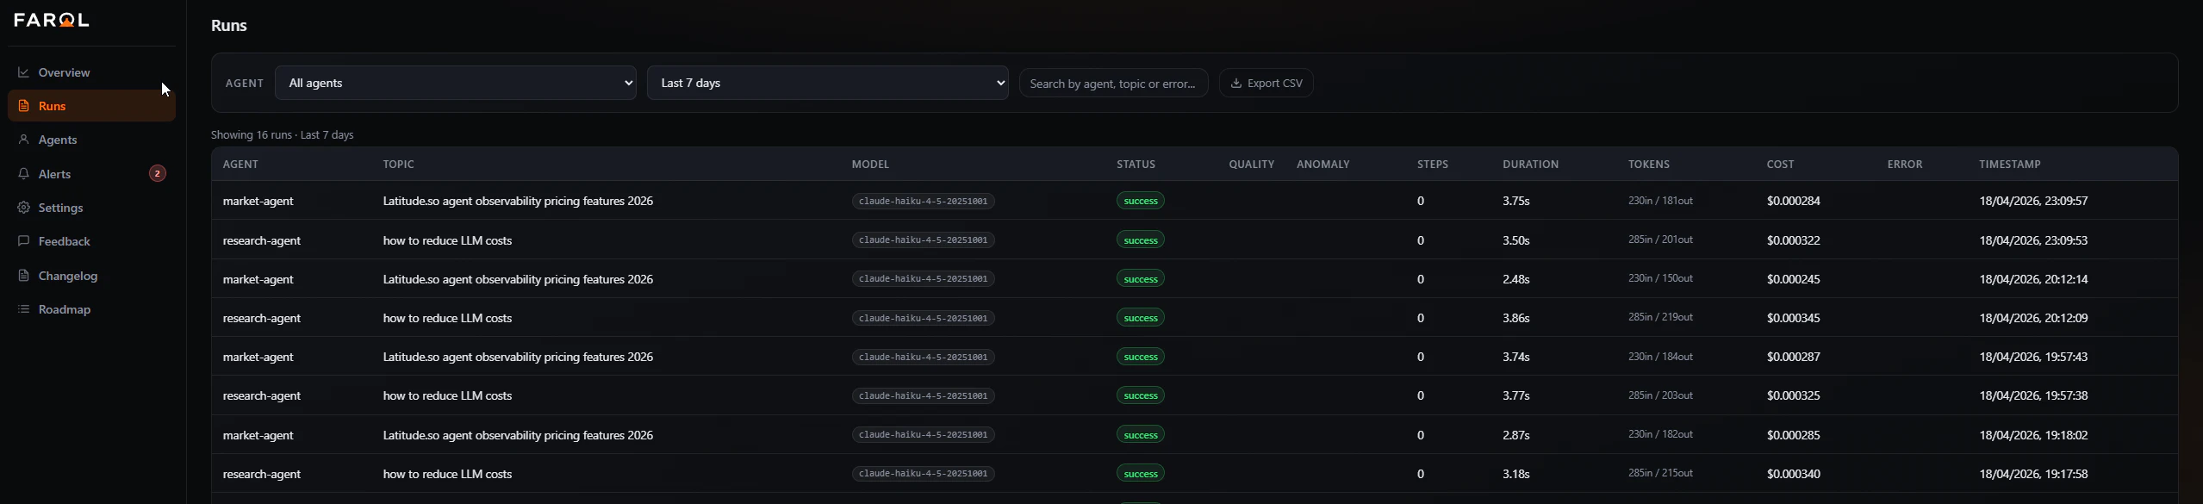Open the research-agent run at 19:57:38
Image resolution: width=2203 pixels, height=504 pixels.
tap(1194, 395)
